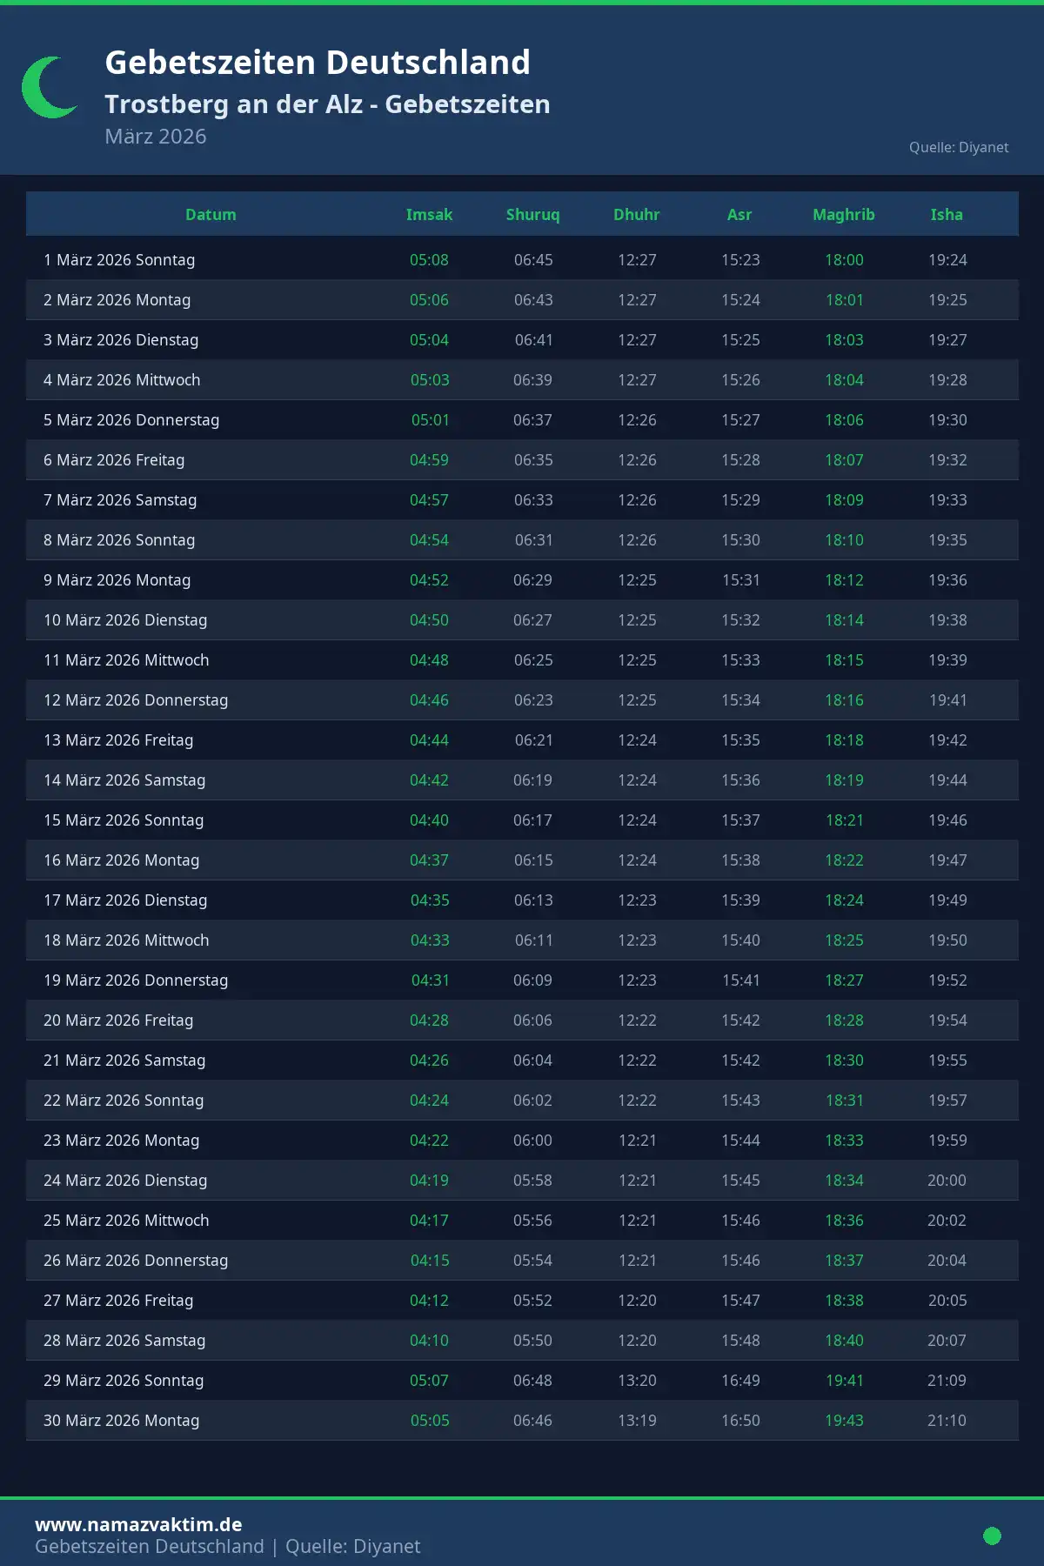Select the Imsak column header
The width and height of the screenshot is (1044, 1566).
click(429, 215)
